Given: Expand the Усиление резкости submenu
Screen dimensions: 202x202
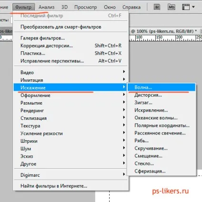Looking at the screenshot, I should coord(71,134).
